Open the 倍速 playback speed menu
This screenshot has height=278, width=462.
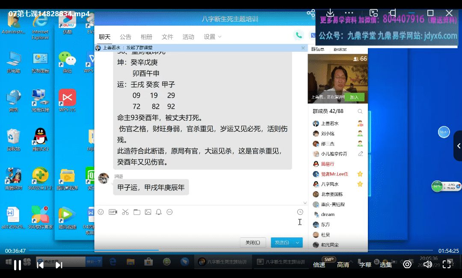pos(319,265)
